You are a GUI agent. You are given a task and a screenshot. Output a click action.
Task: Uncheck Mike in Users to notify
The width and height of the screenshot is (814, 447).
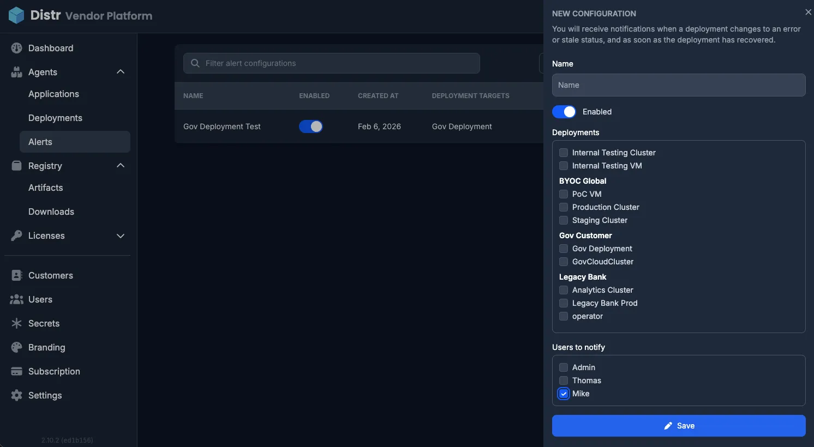pyautogui.click(x=563, y=393)
